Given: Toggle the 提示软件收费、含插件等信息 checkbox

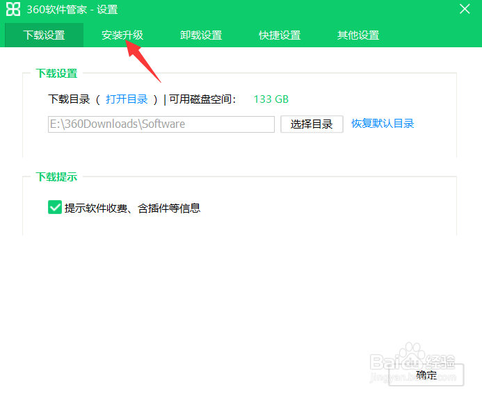Looking at the screenshot, I should coord(55,207).
